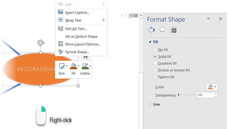This screenshot has height=129, width=228.
Task: Close the Format Shape pane
Action: [x=221, y=19]
